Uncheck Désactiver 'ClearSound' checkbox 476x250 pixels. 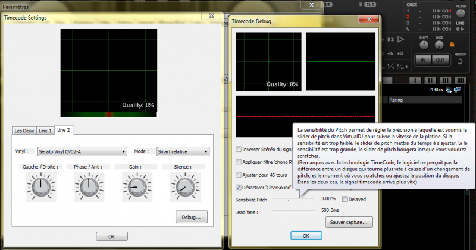point(239,188)
